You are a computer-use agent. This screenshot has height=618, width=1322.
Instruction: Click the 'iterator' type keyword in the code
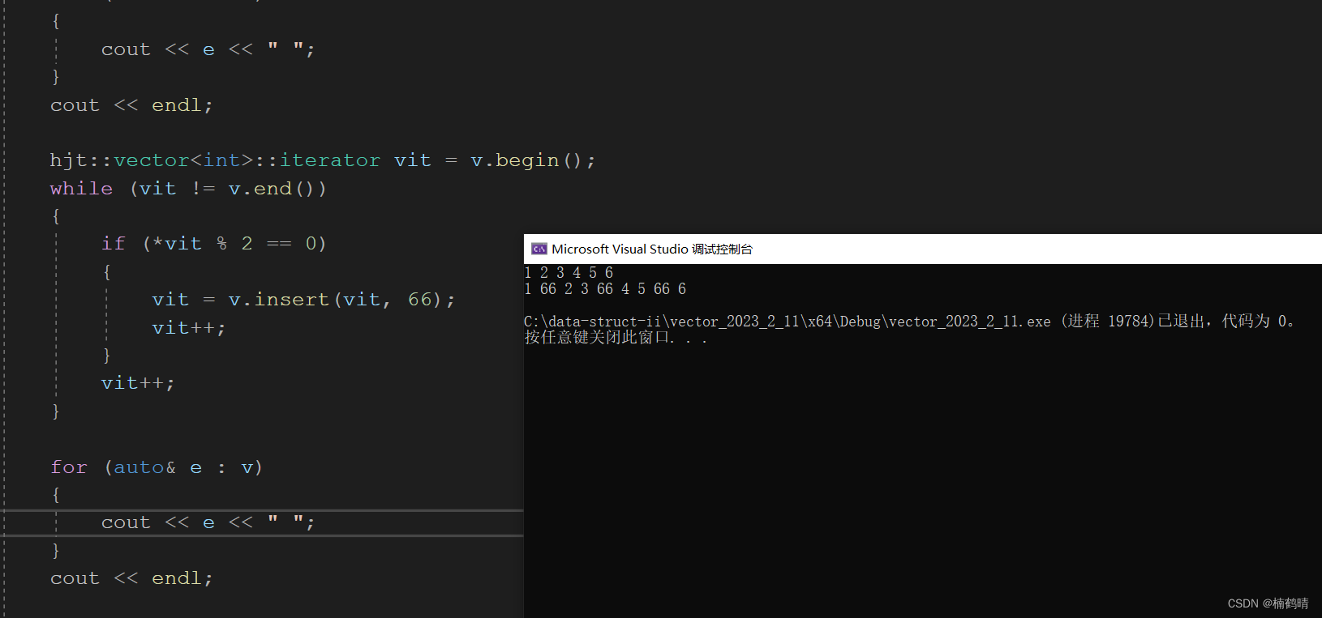click(x=330, y=160)
